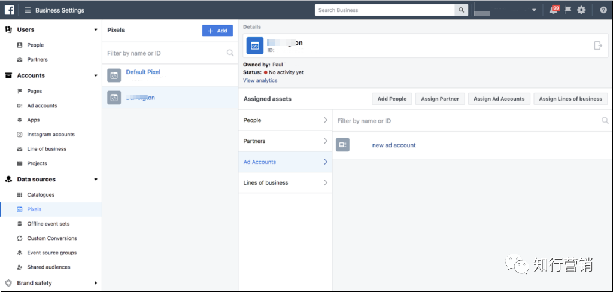This screenshot has height=292, width=613.
Task: Click the Assign Ad Accounts button
Action: [x=499, y=99]
